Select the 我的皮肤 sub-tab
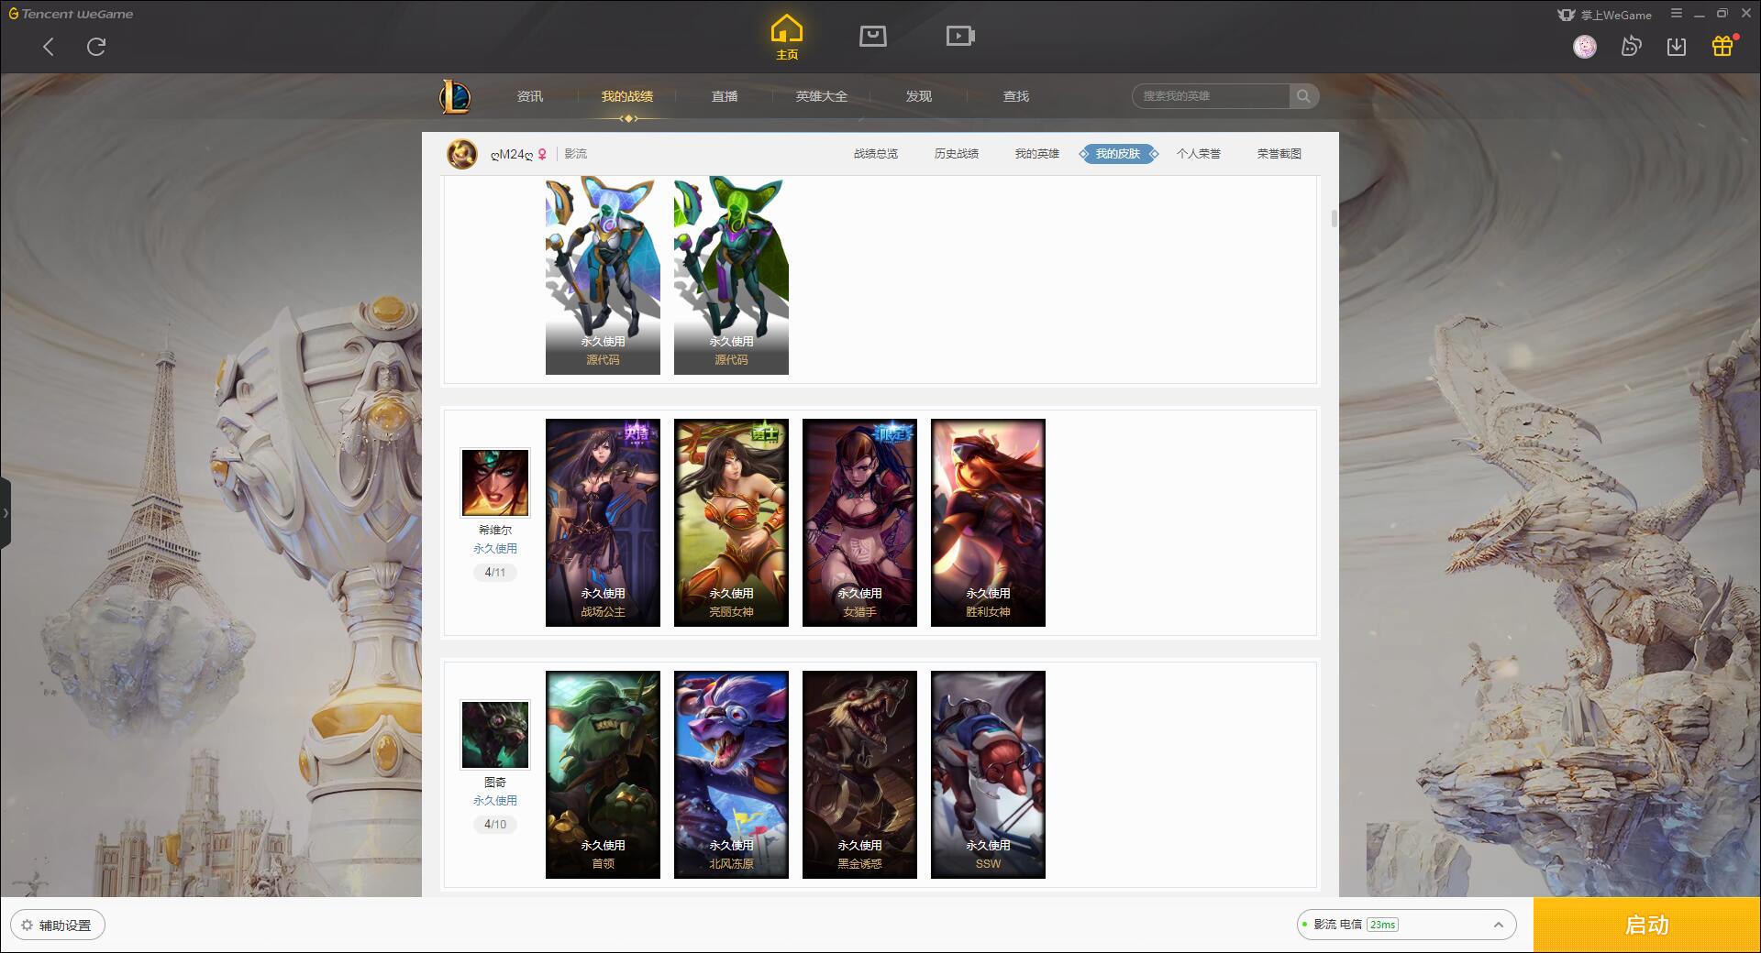This screenshot has height=953, width=1761. click(1118, 154)
